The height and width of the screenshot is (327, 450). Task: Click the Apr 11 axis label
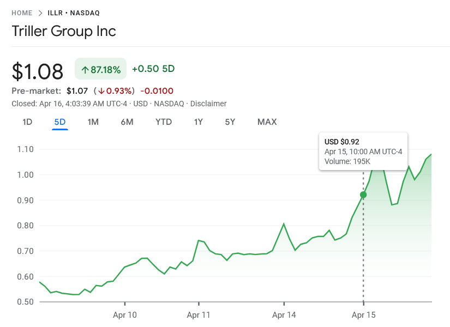coord(199,315)
